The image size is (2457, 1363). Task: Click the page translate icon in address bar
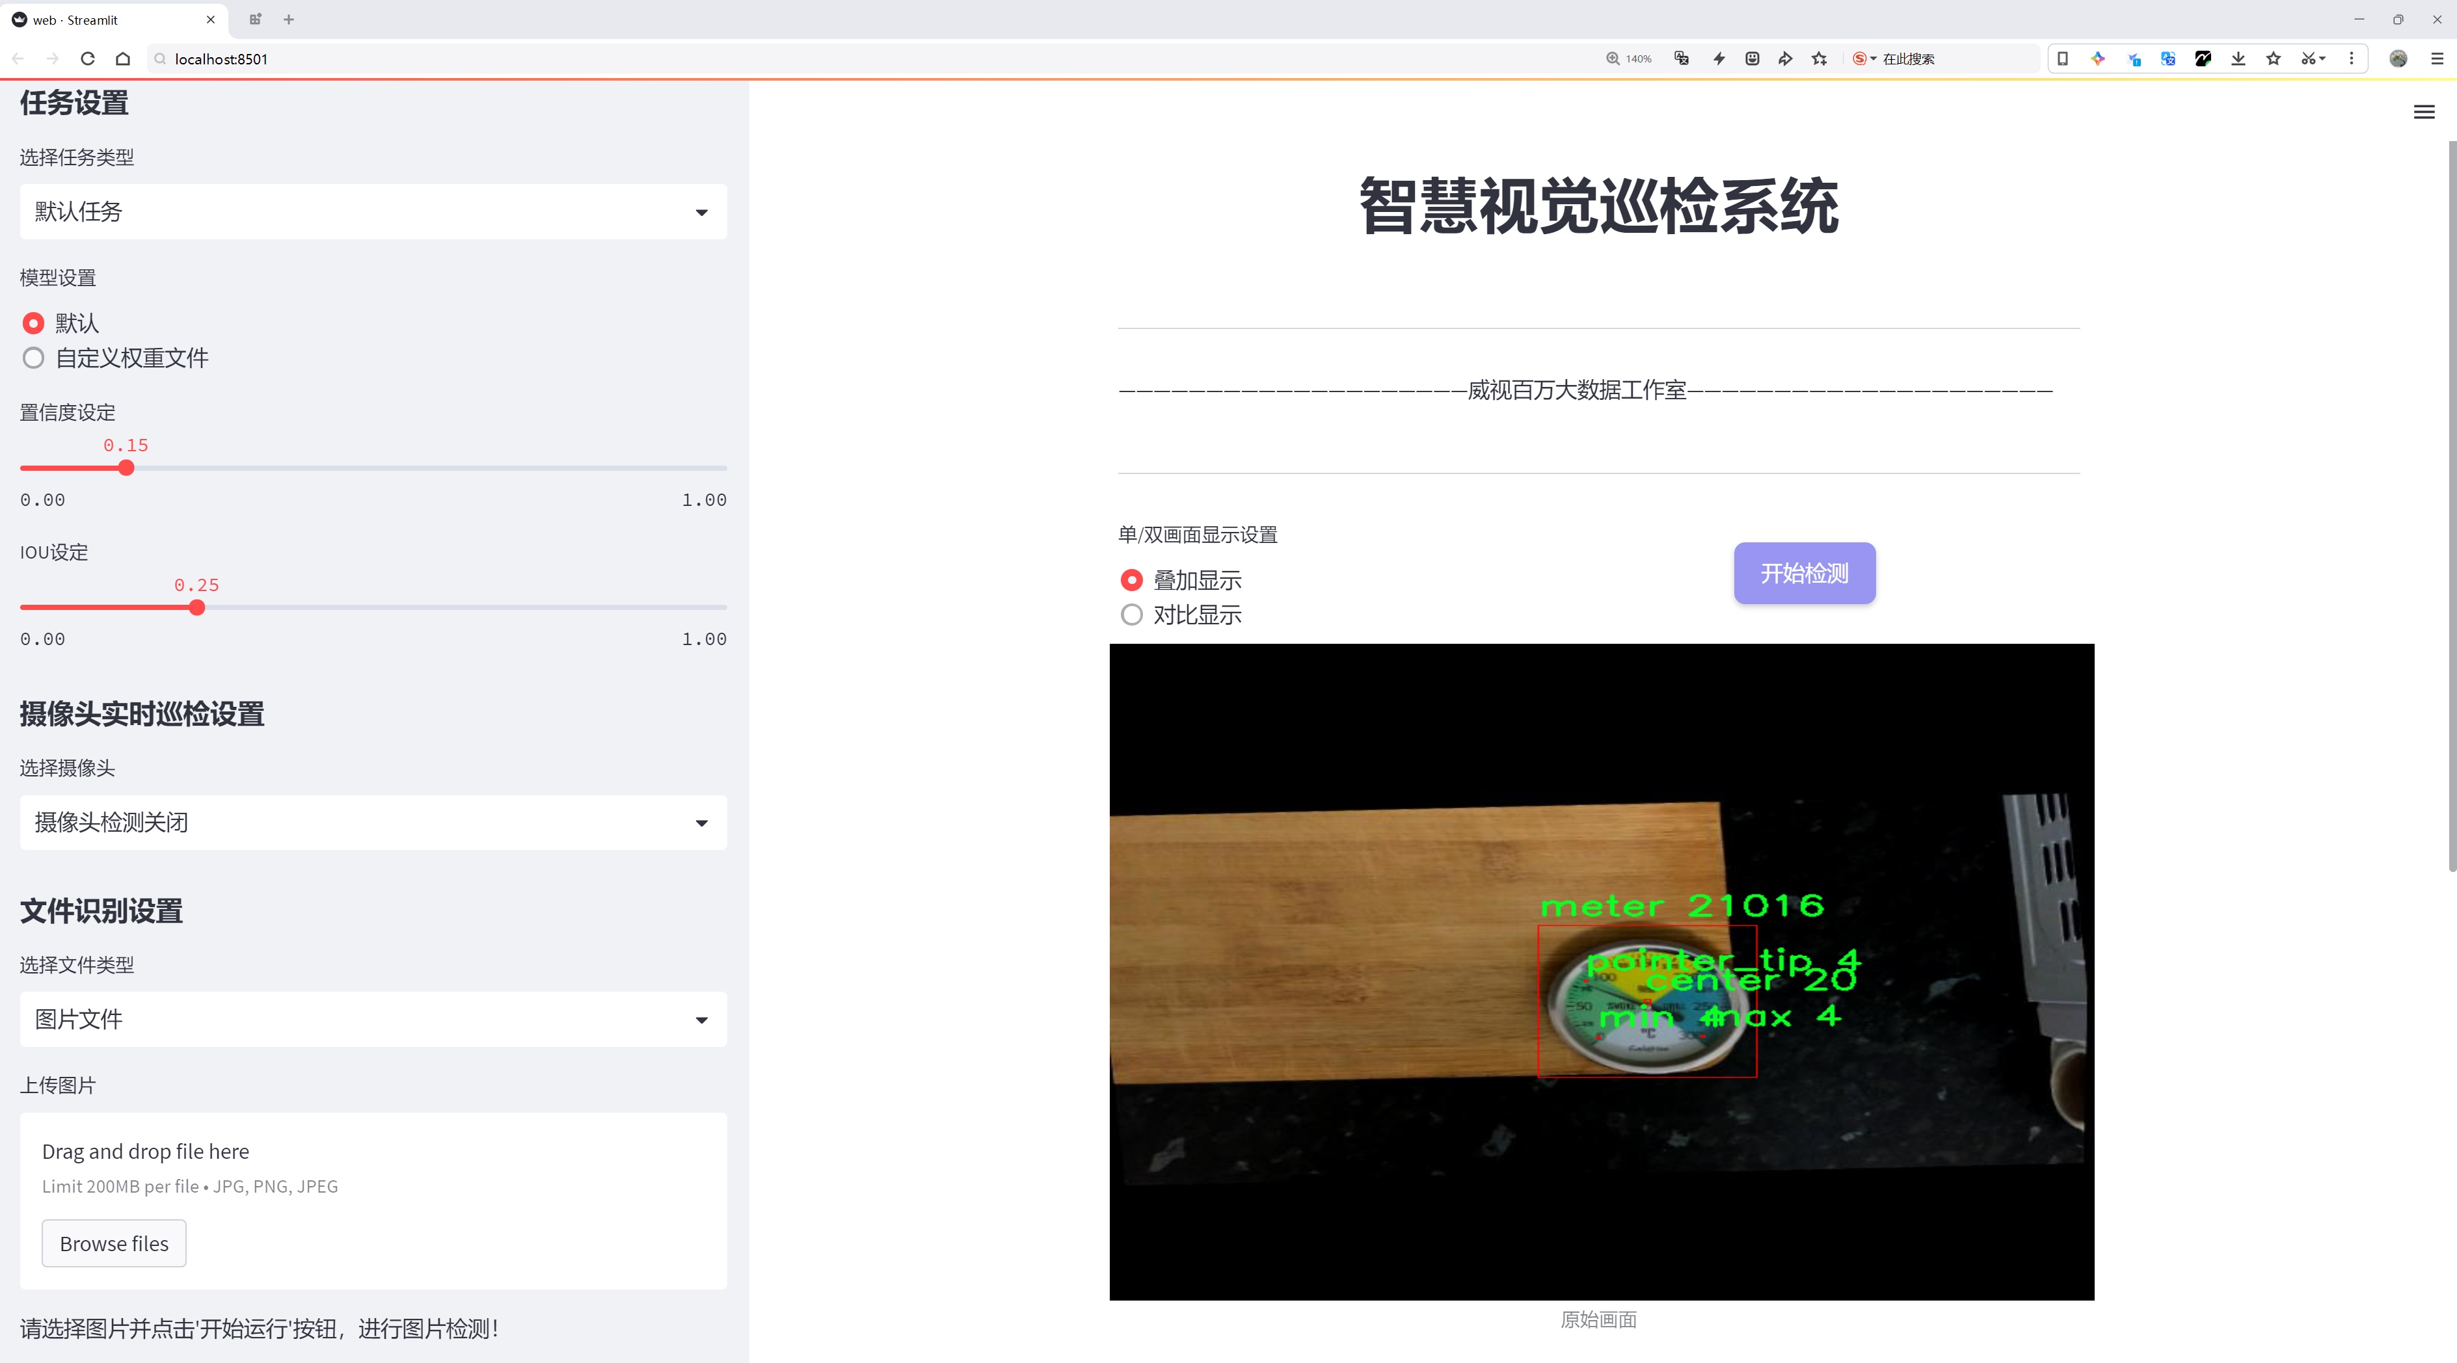pos(1682,59)
